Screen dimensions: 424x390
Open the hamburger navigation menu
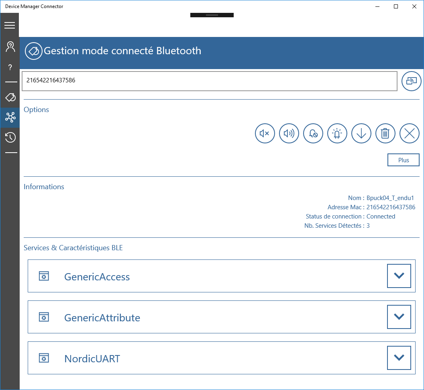click(x=10, y=25)
